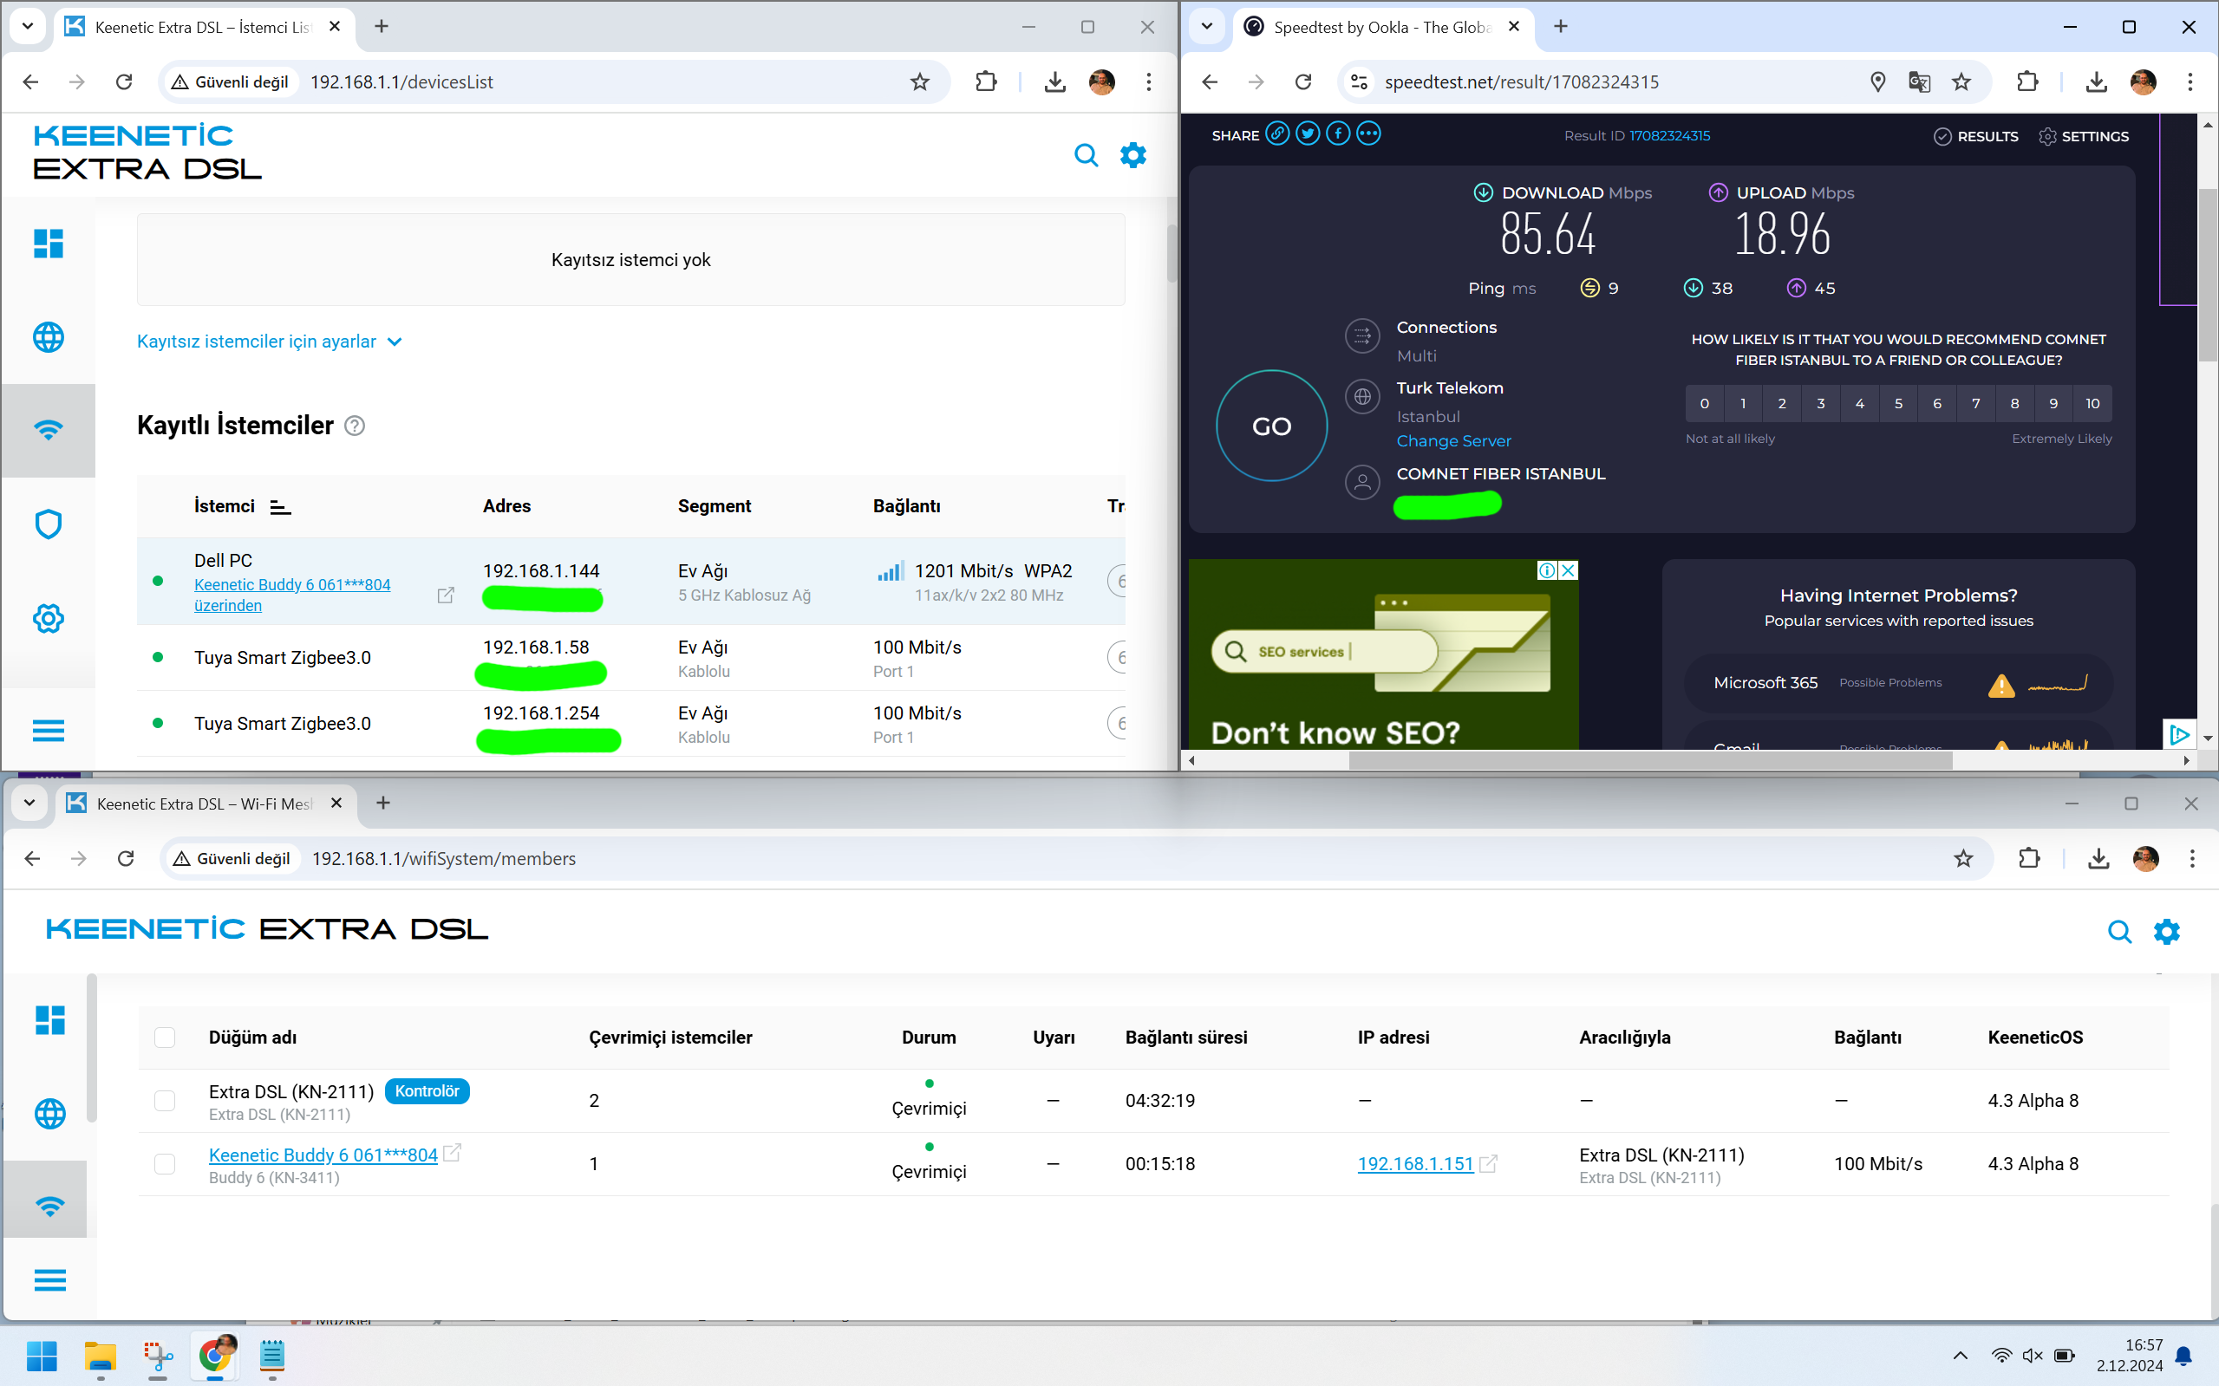Open Snipping Tool from taskbar

pyautogui.click(x=158, y=1356)
